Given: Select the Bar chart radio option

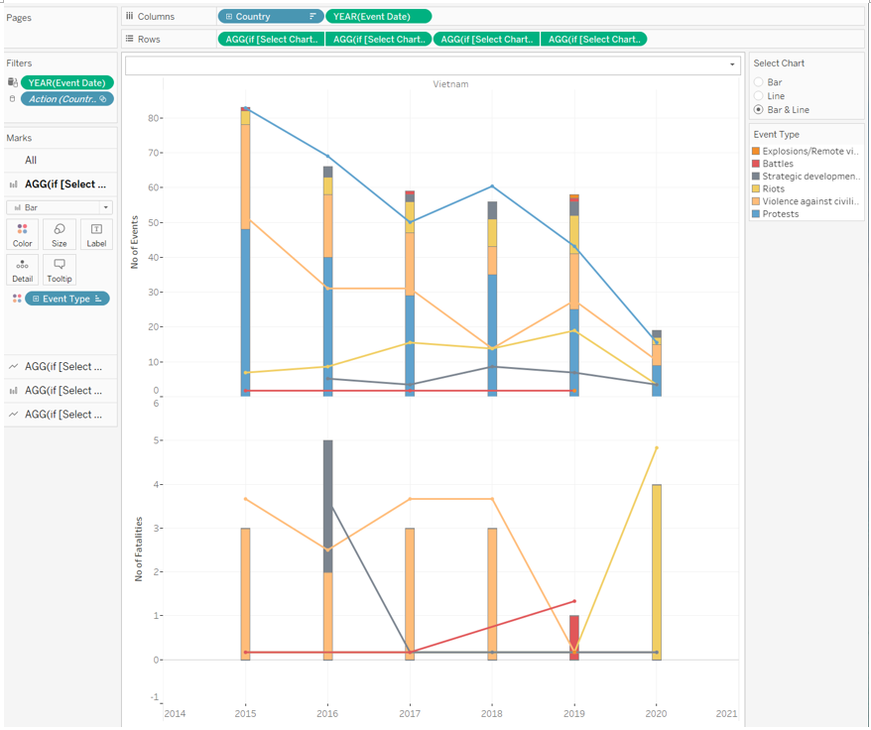Looking at the screenshot, I should click(x=759, y=82).
